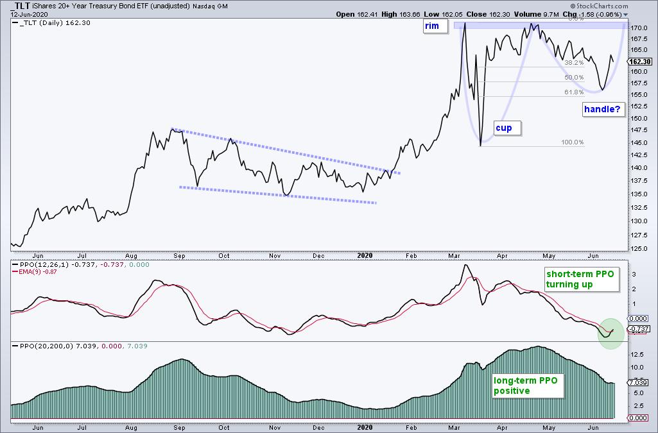
Task: Click the '50.0%' Fibonacci retracement label
Action: (574, 78)
